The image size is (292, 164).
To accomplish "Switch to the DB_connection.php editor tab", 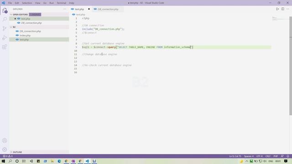I will point(108,9).
